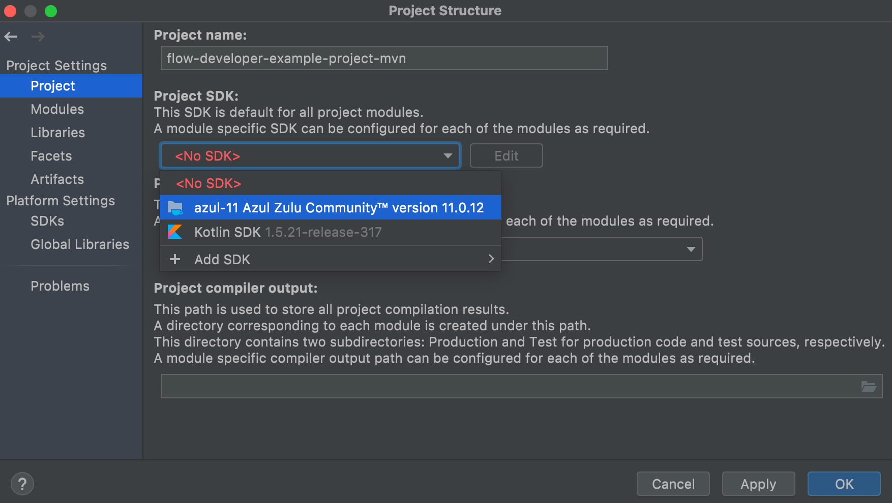Click the Kotlin SDK logo icon

[x=175, y=232]
